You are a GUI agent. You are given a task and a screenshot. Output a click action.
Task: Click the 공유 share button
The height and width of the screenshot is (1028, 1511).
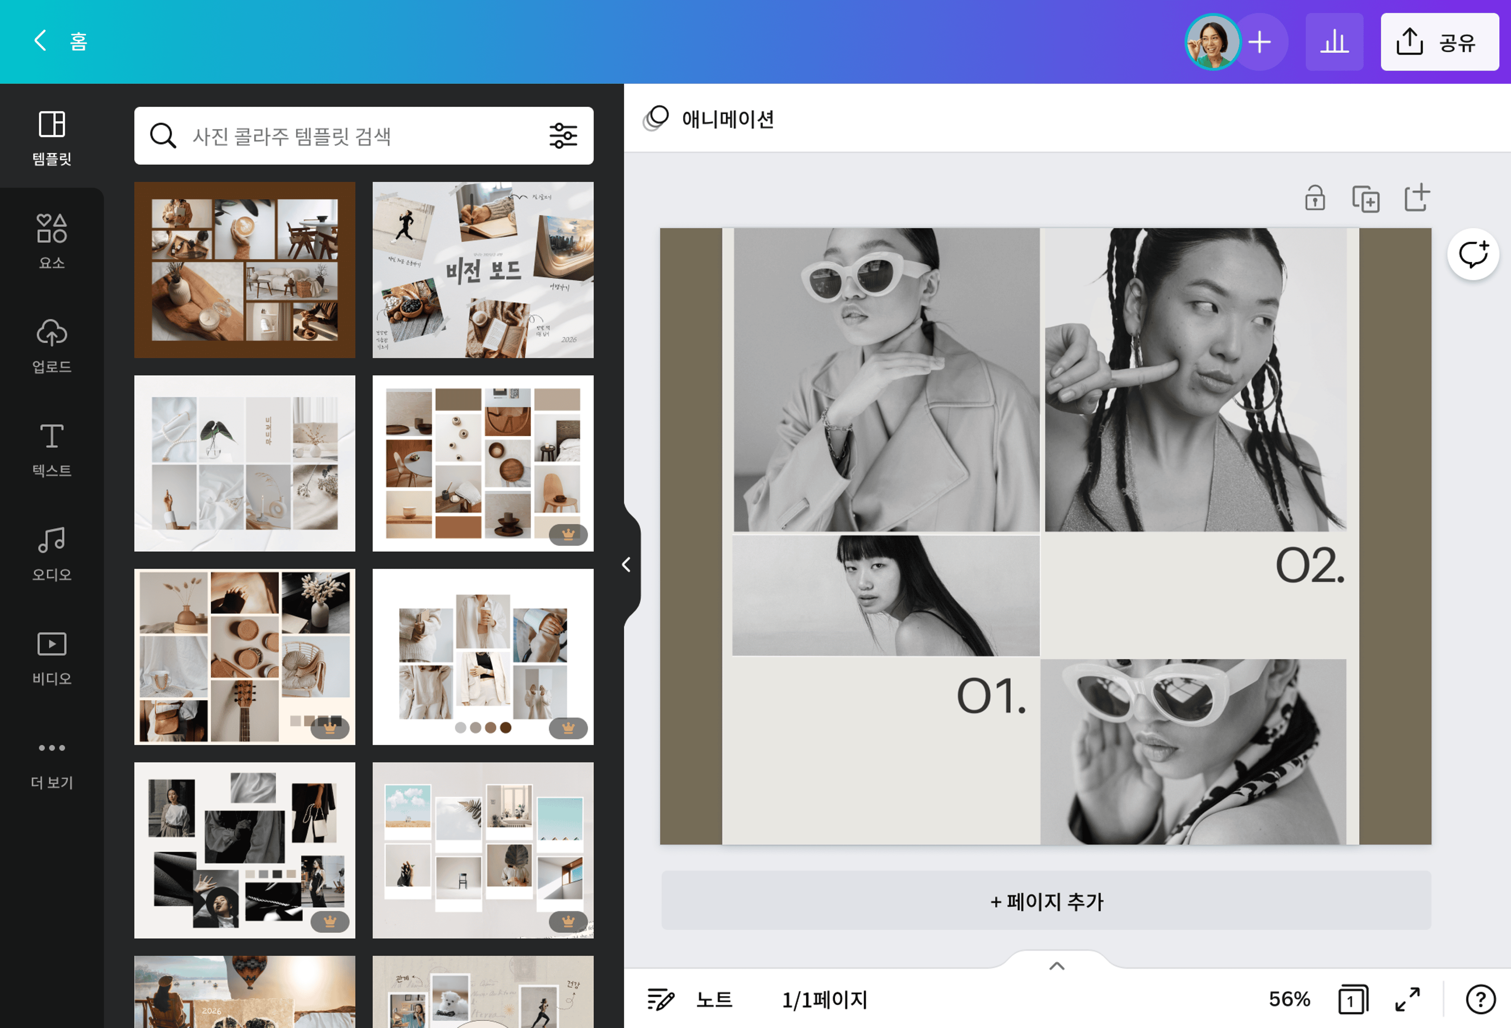[1440, 42]
